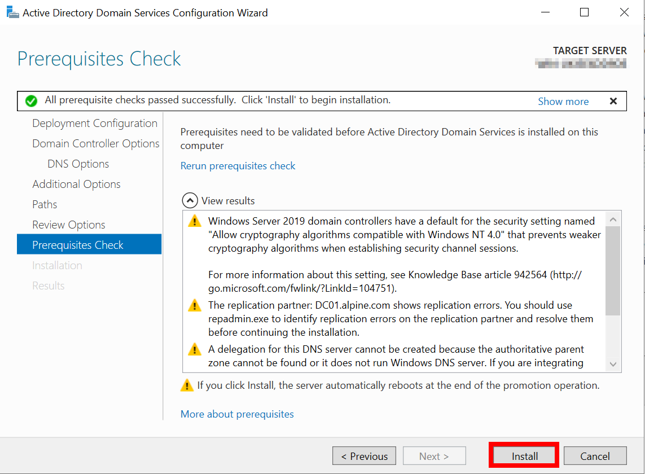Select Paths step
645x474 pixels.
tap(45, 204)
